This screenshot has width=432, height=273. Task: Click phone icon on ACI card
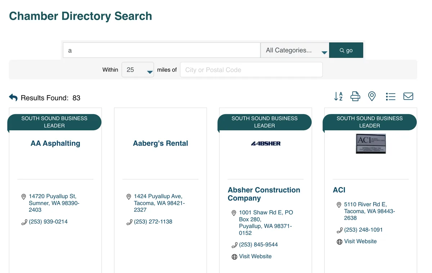(339, 231)
